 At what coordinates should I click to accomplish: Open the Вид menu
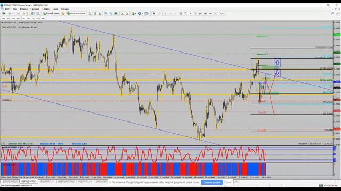15,9
